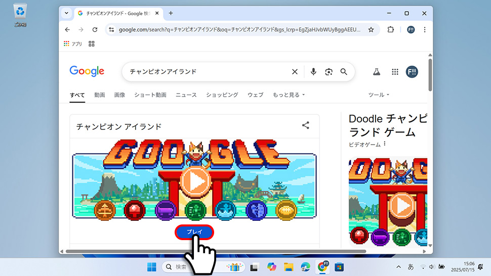Open Chrome three-dot menu
Viewport: 491px width, 276px height.
425,30
